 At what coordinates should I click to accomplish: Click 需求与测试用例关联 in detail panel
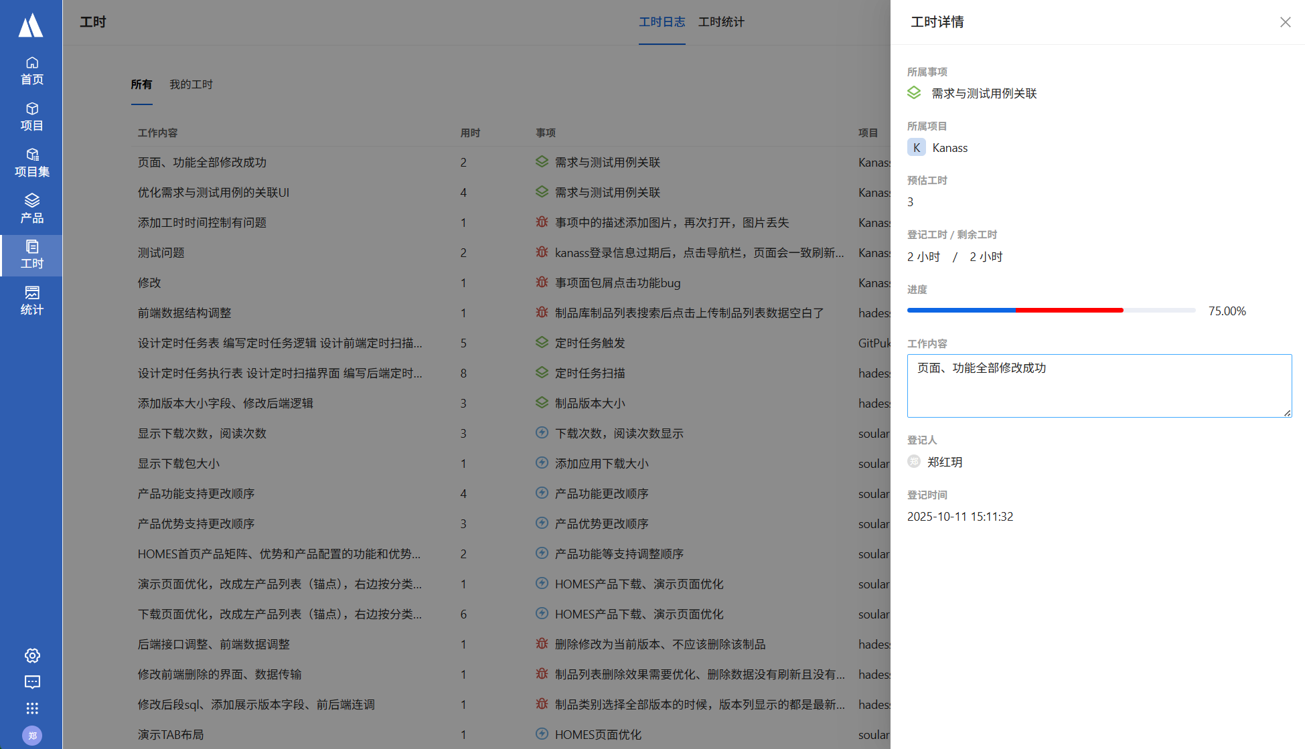tap(984, 94)
